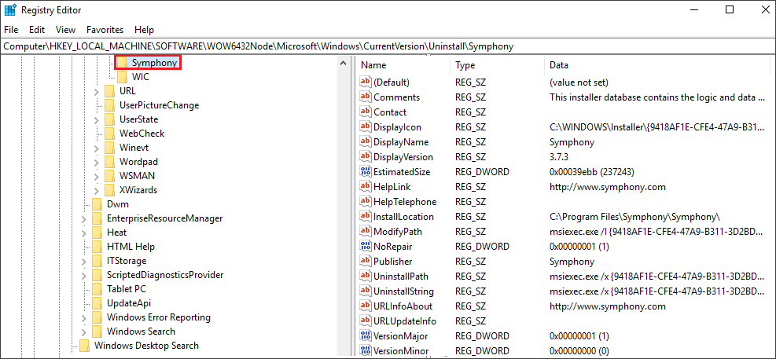Click the DisplayName value string icon
Viewport: 776px width, 359px height.
click(x=366, y=142)
